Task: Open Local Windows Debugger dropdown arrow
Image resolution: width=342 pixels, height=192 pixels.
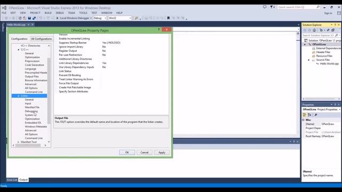Action: tap(91, 18)
